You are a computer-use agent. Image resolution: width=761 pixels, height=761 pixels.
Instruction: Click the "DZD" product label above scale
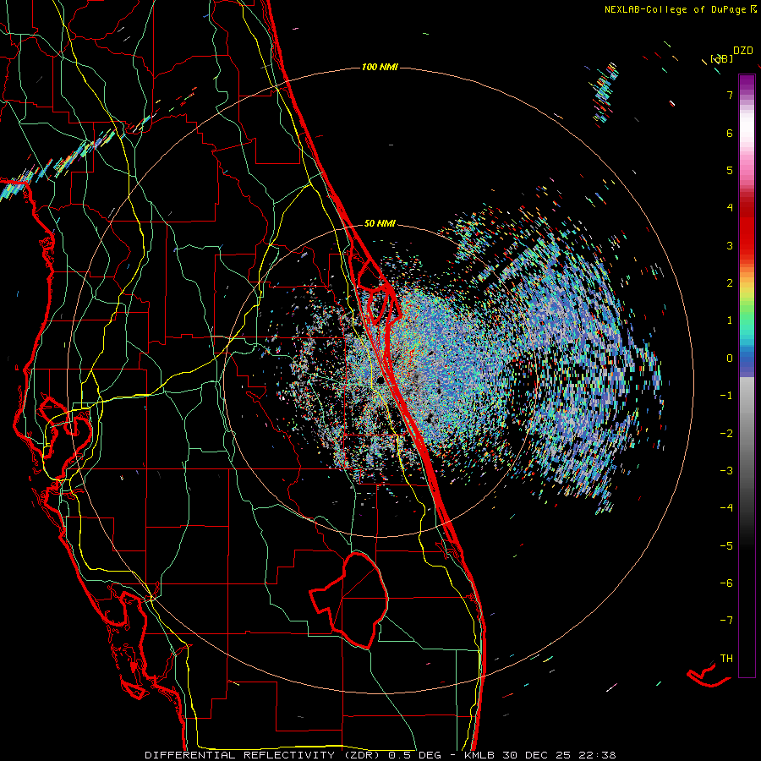coord(743,51)
